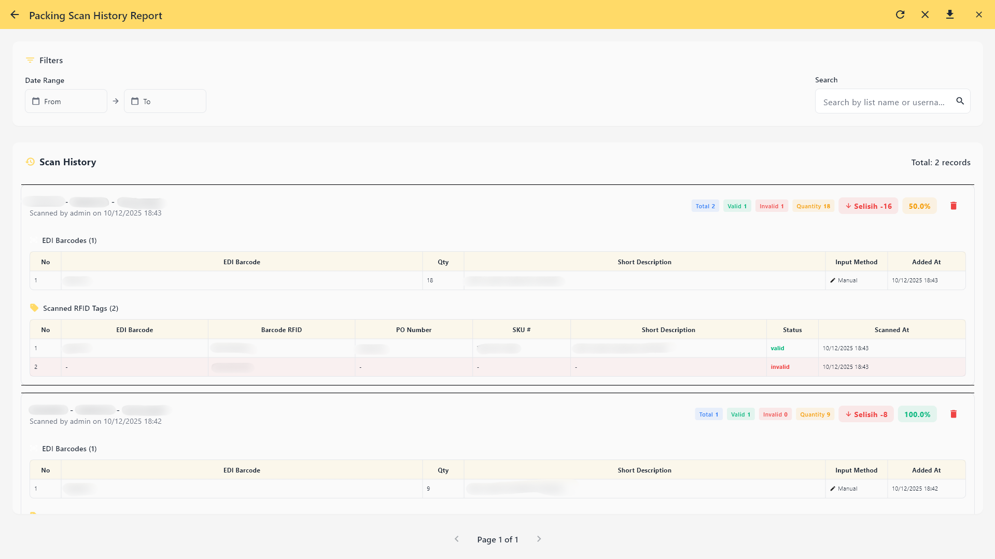Click the Scan History clock icon

(x=31, y=162)
